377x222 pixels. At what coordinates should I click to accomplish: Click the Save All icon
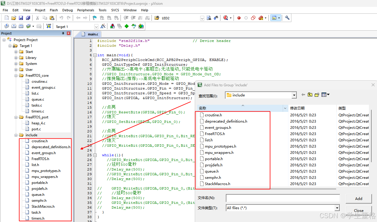[28, 18]
